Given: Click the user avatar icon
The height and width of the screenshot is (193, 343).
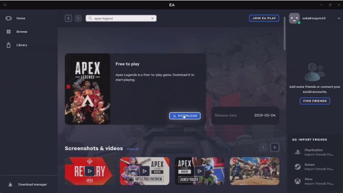Looking at the screenshot, I should point(294,18).
